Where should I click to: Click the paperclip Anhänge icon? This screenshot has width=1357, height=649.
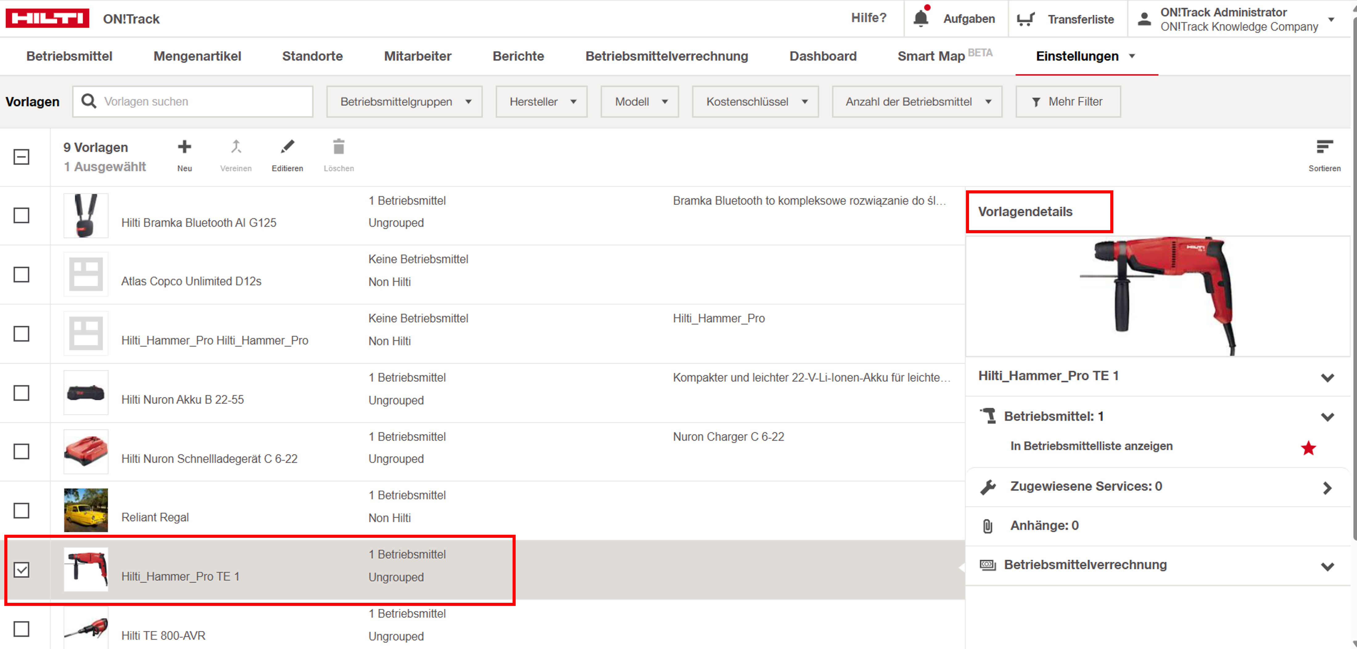click(x=988, y=525)
